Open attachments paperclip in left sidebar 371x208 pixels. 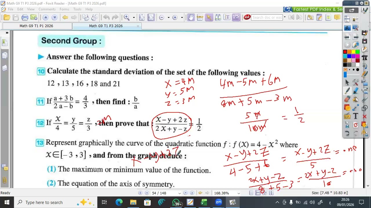coord(5,181)
